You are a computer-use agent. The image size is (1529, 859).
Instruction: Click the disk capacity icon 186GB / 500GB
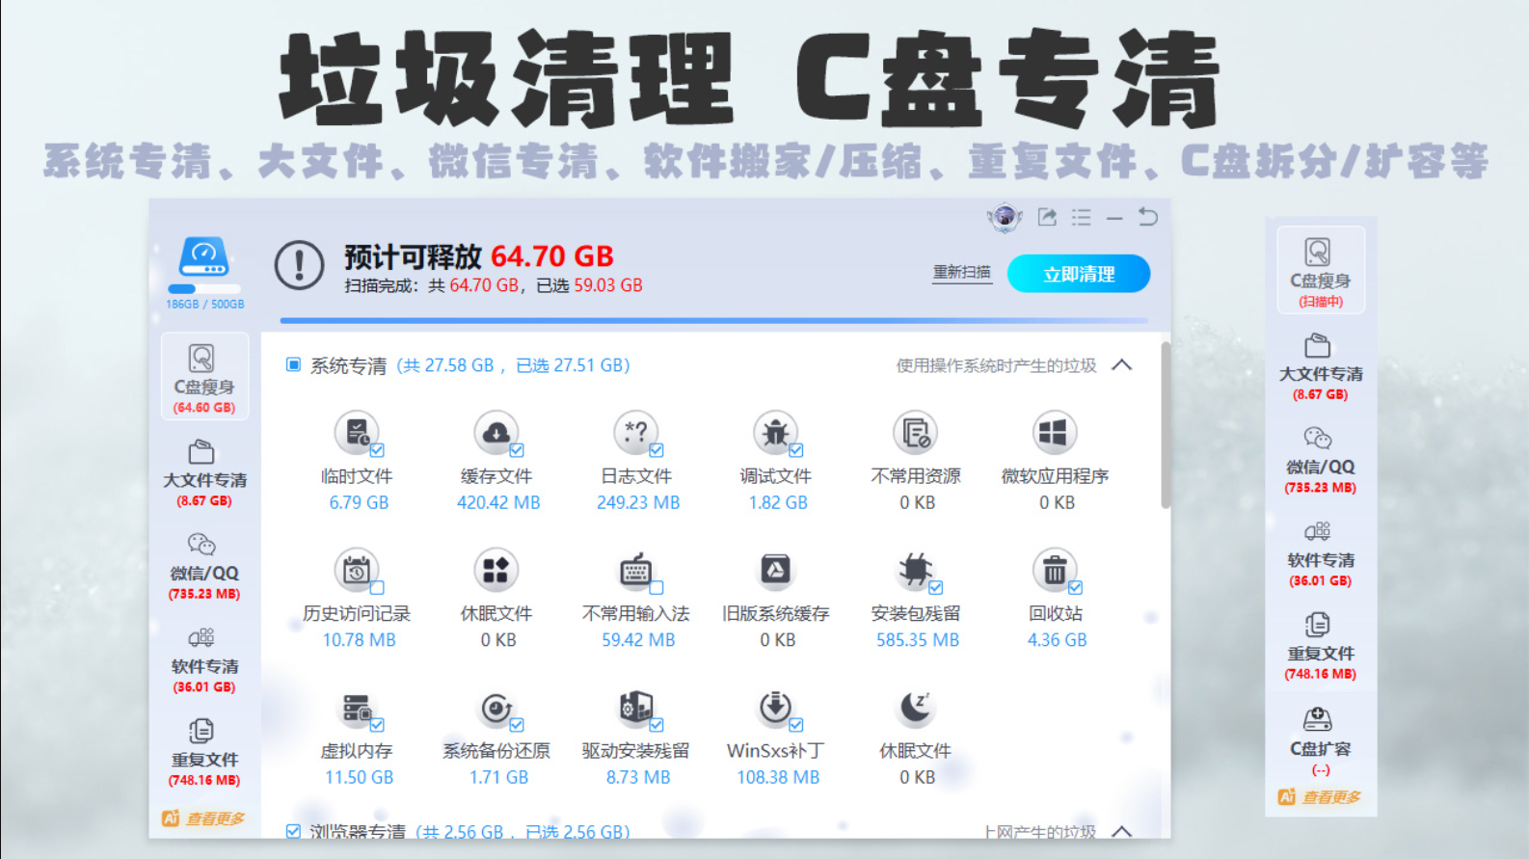pos(204,256)
